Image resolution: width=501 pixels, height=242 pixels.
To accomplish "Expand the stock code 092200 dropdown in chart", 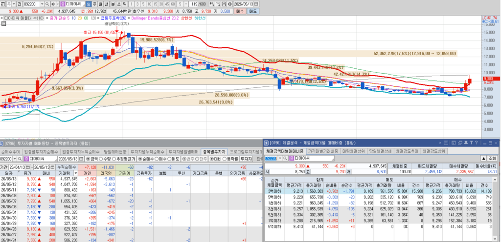I will 42,4.
